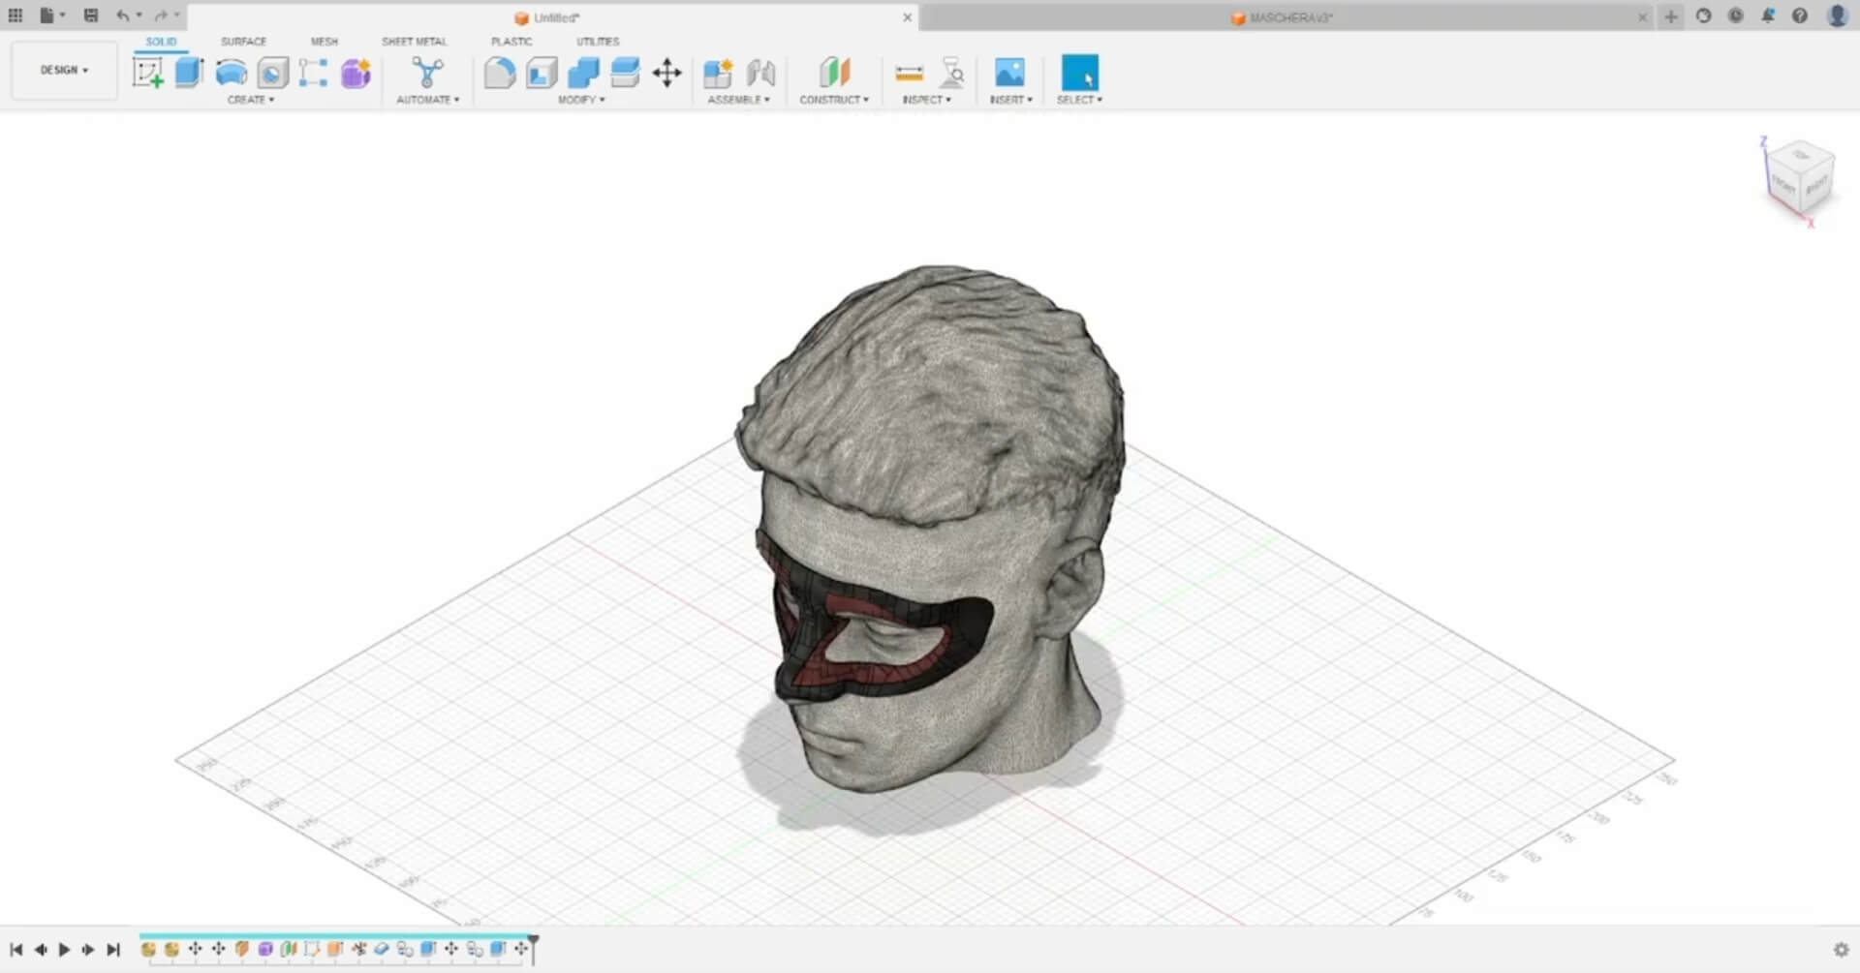The image size is (1860, 973).
Task: Click the Save icon
Action: (91, 15)
